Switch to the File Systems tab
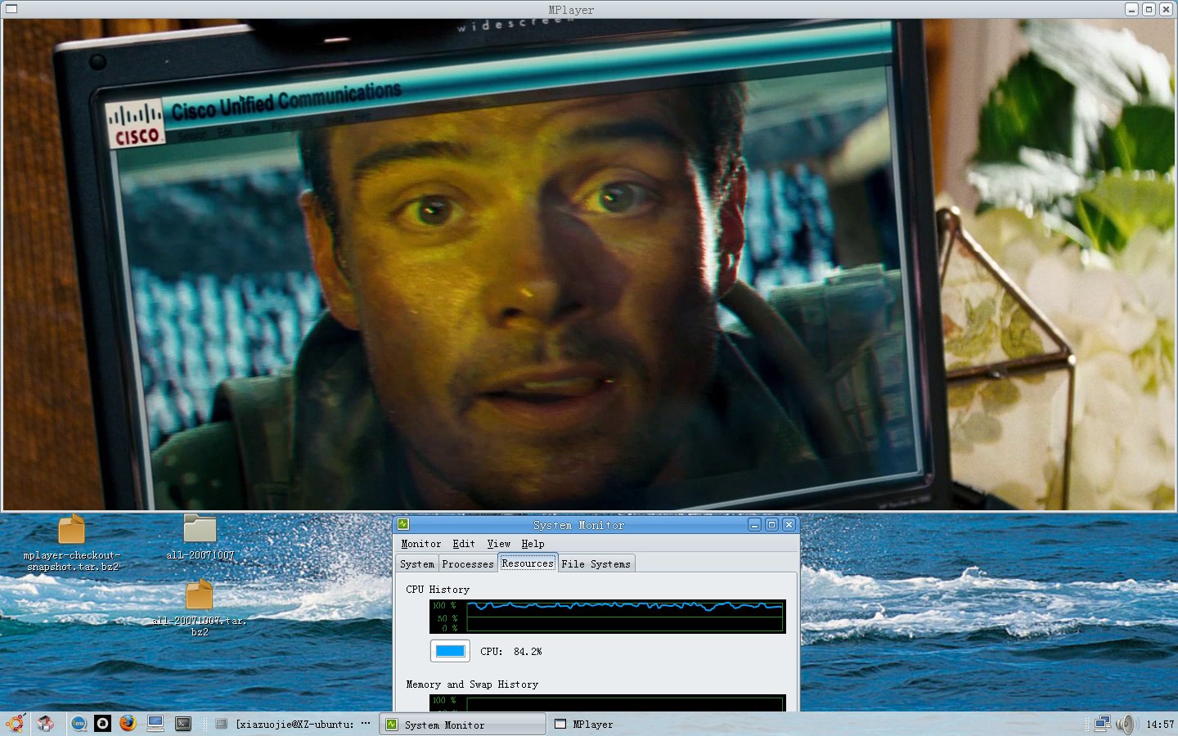 click(596, 564)
